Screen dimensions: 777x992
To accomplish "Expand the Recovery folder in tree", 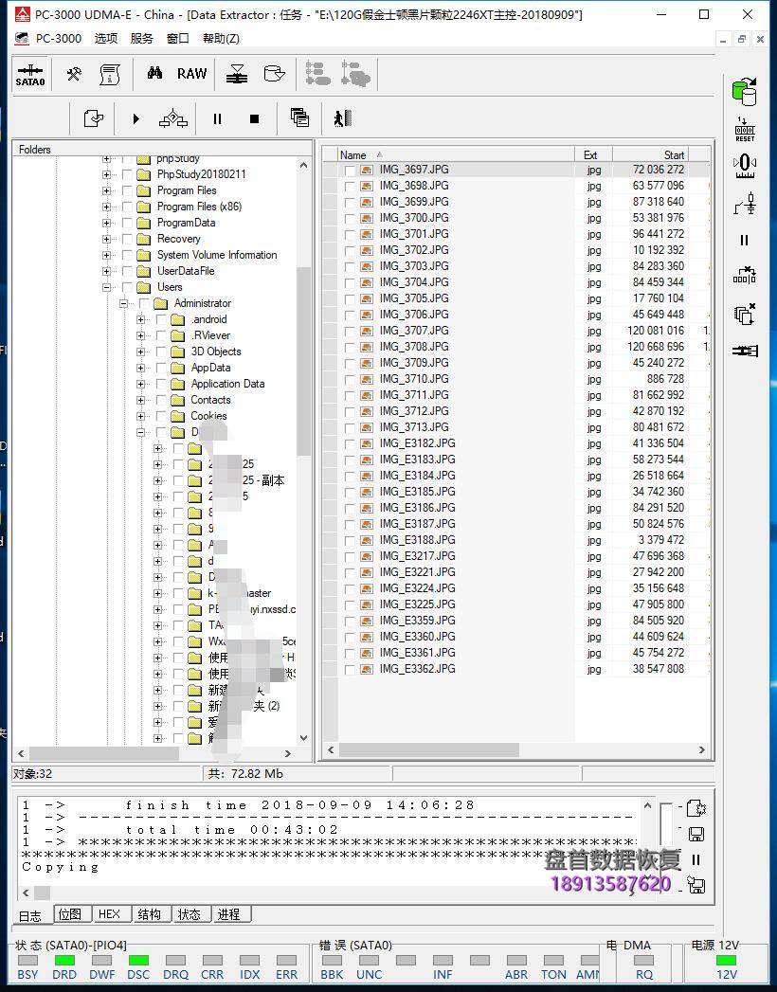I will click(106, 239).
